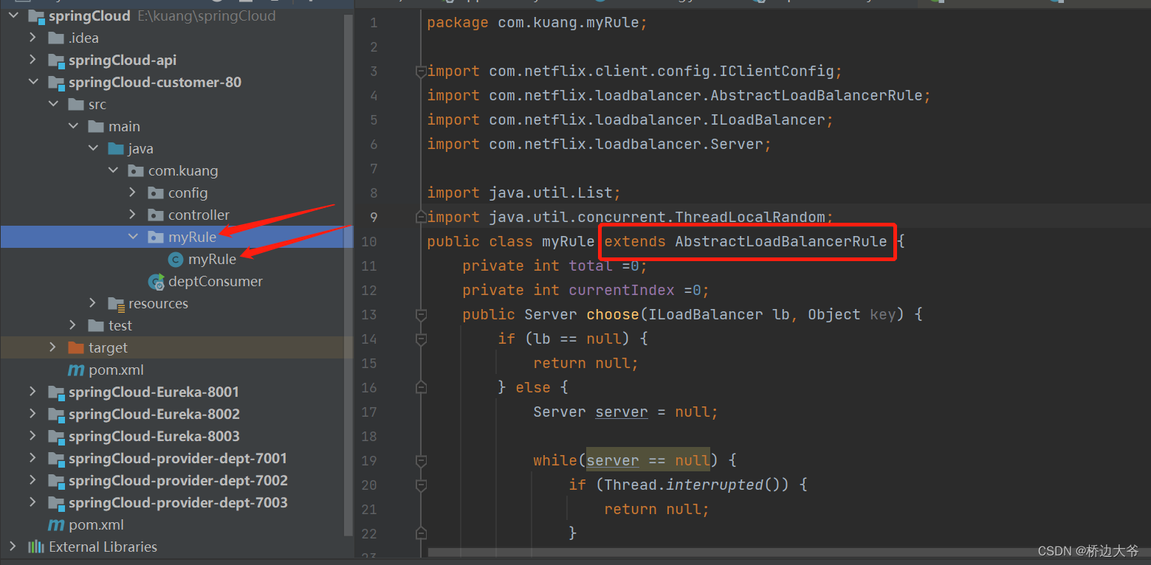Click the controller package icon
The height and width of the screenshot is (565, 1151).
156,215
